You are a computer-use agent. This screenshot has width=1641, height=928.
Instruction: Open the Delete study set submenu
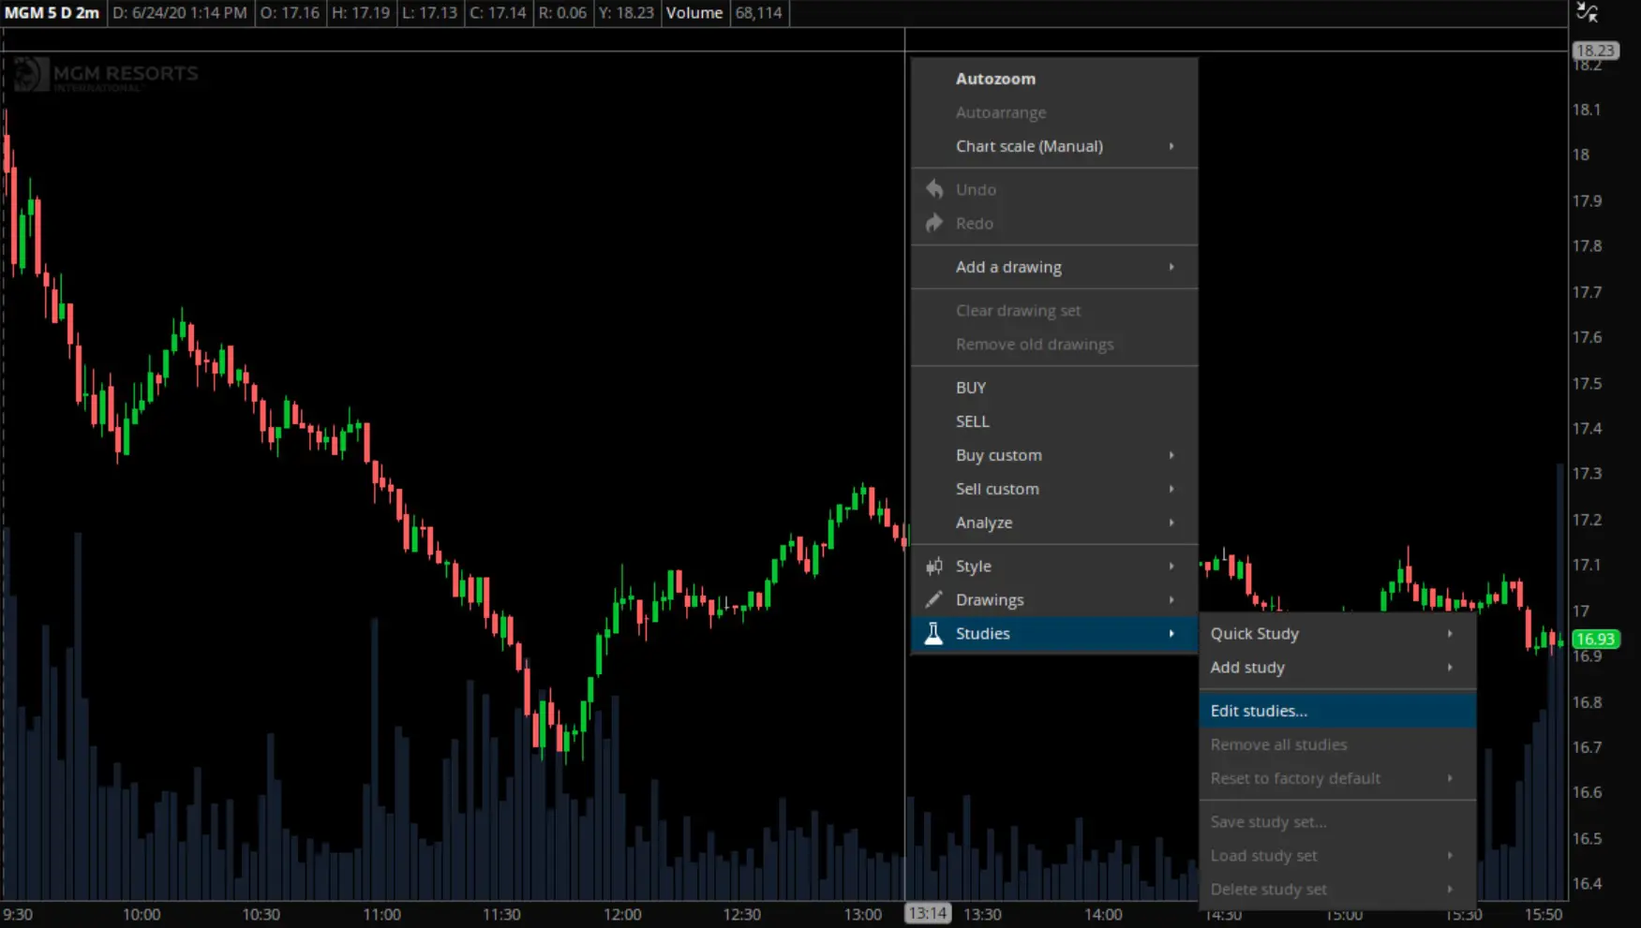[1337, 890]
